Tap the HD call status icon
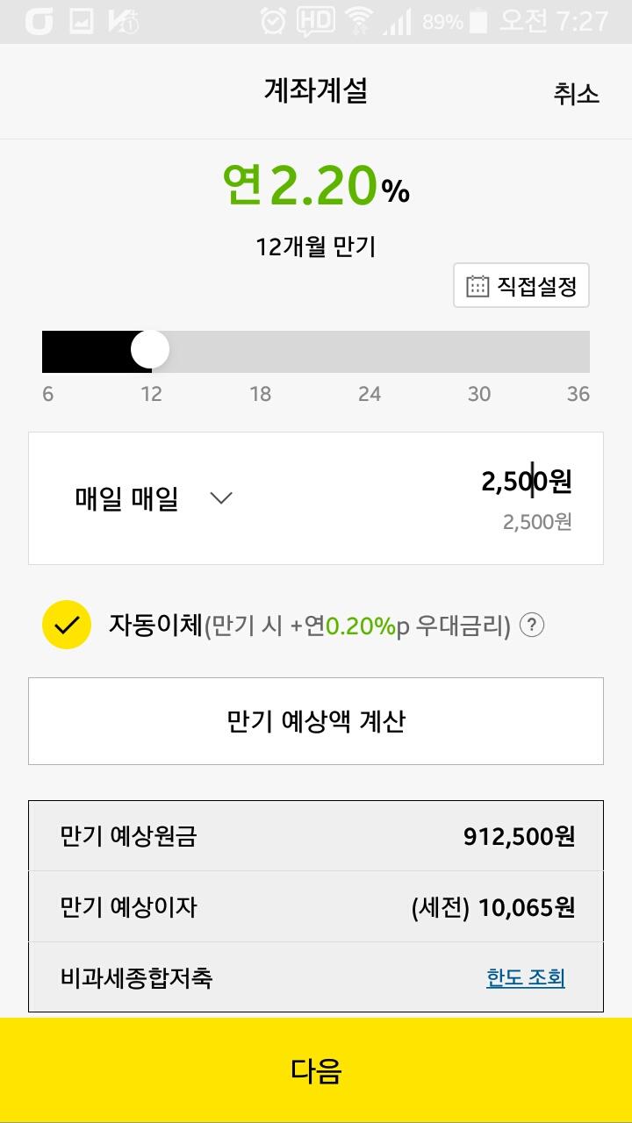Screen dimensions: 632x1123 pos(315,21)
